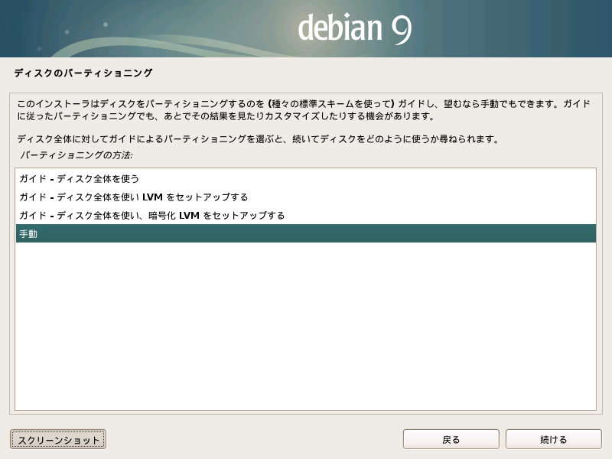Click the dark banner area right of debian 9

click(x=520, y=29)
